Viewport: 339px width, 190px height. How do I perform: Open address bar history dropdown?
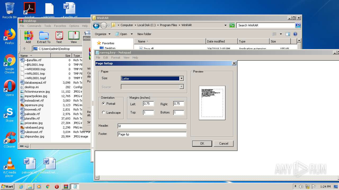click(x=225, y=25)
